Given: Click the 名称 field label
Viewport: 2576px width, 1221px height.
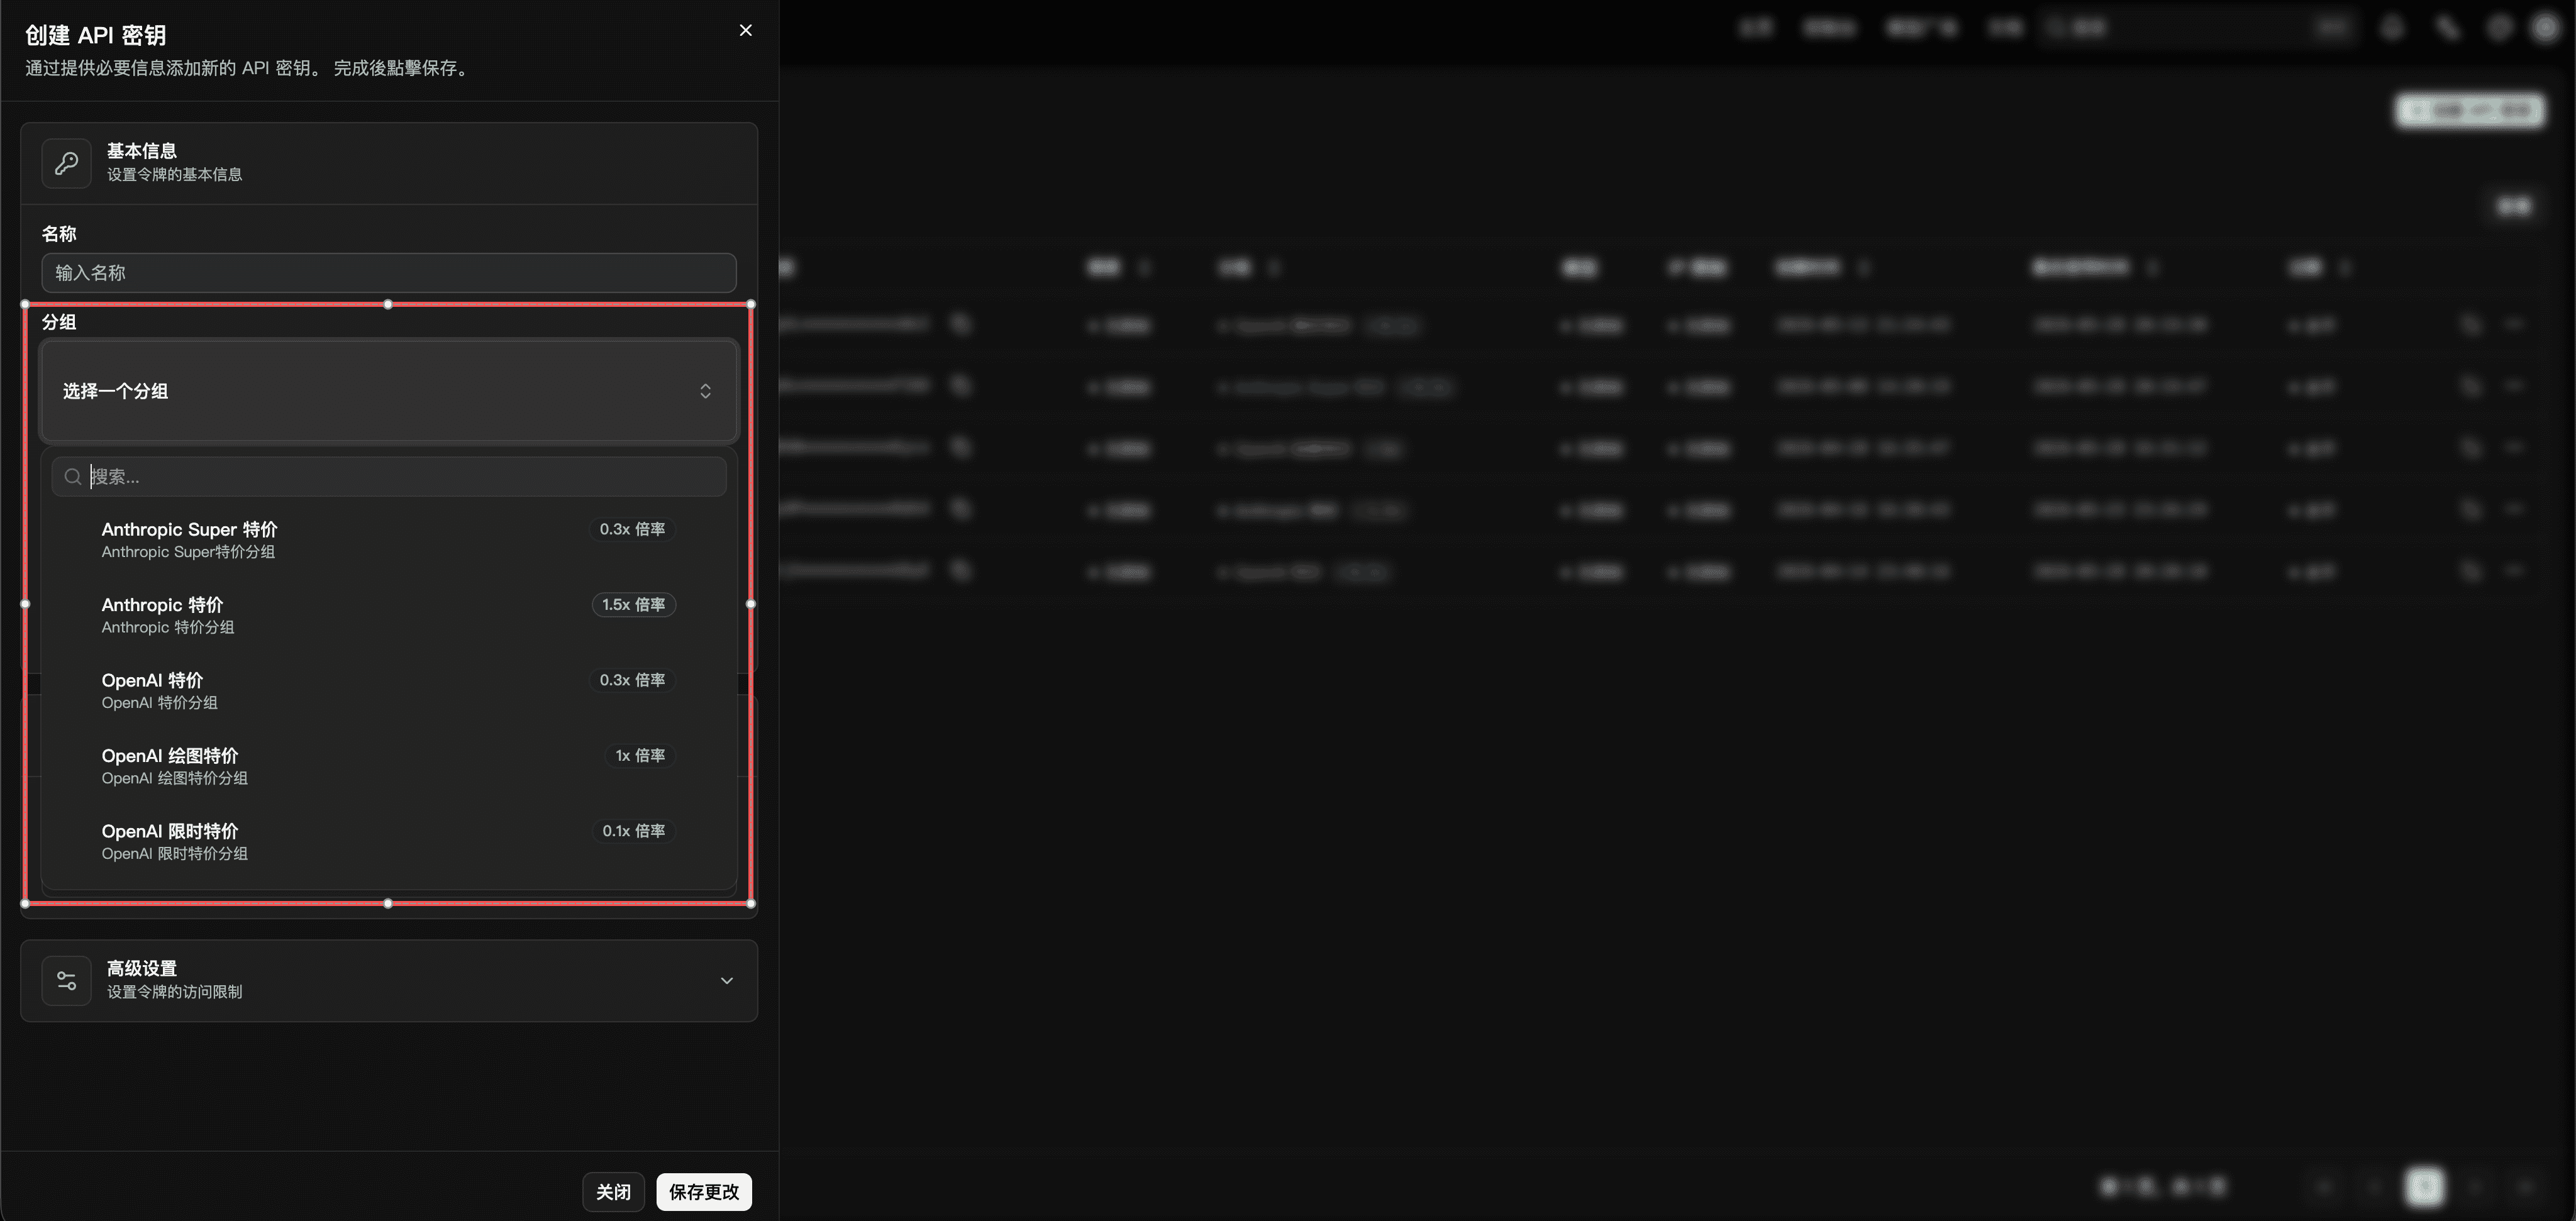Looking at the screenshot, I should point(59,234).
